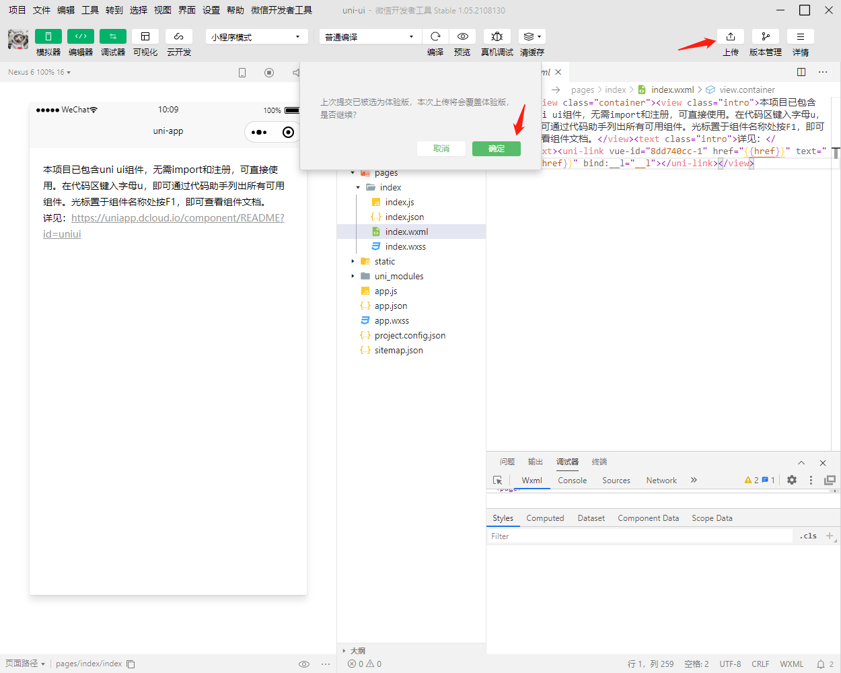Open the 文件 menu
841x673 pixels.
point(42,10)
